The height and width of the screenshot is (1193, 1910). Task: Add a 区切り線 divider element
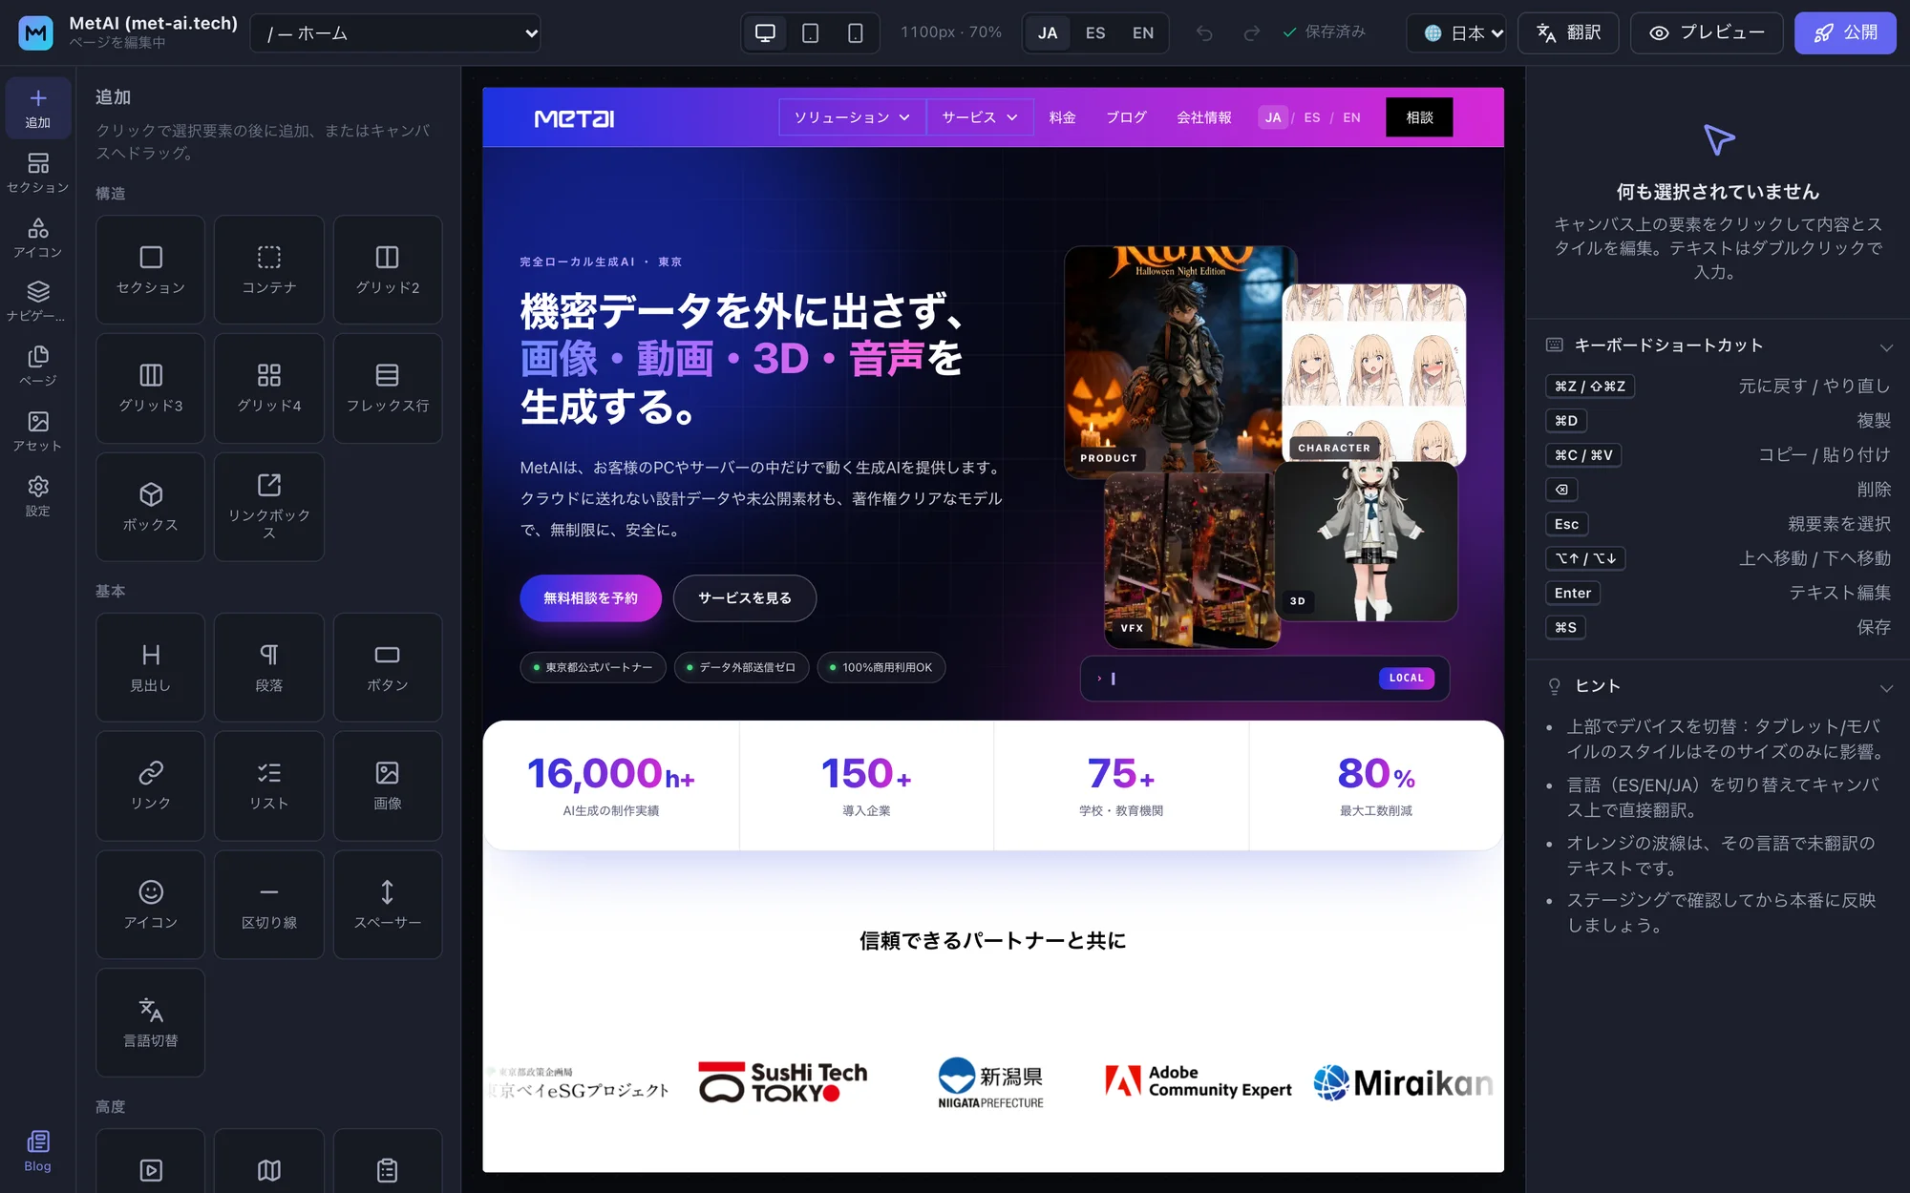tap(269, 905)
